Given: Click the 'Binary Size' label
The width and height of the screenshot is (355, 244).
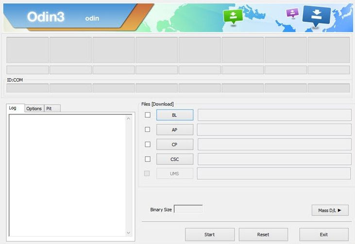Looking at the screenshot, I should (161, 210).
